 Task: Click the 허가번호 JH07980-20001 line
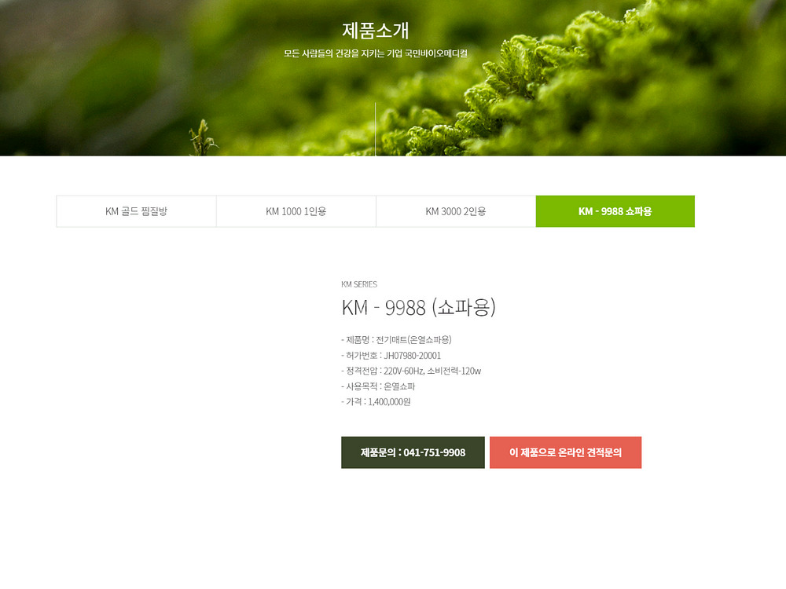391,356
